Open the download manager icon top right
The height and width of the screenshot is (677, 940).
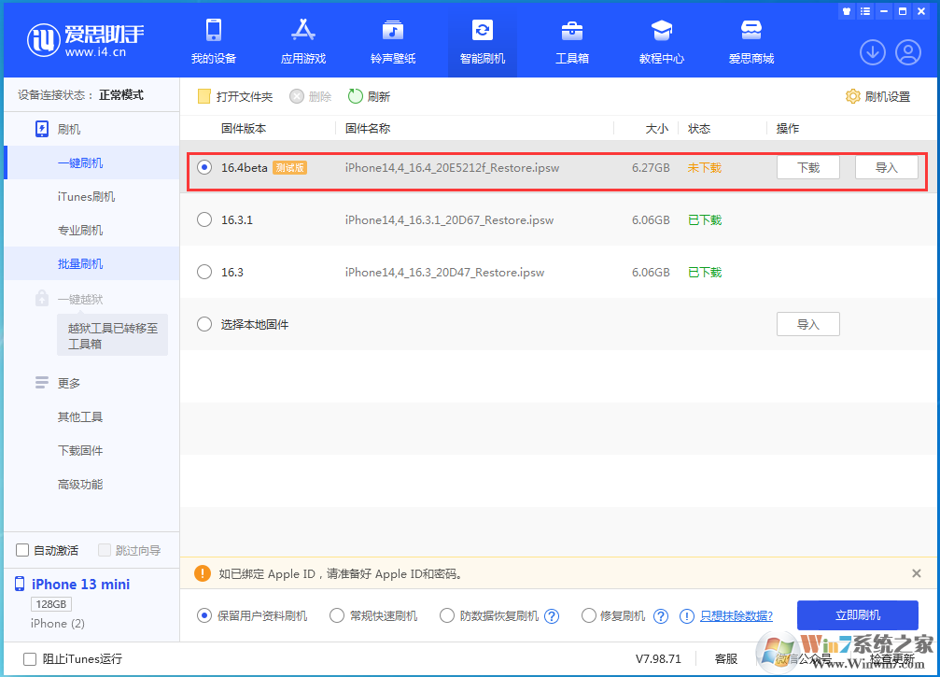[872, 52]
